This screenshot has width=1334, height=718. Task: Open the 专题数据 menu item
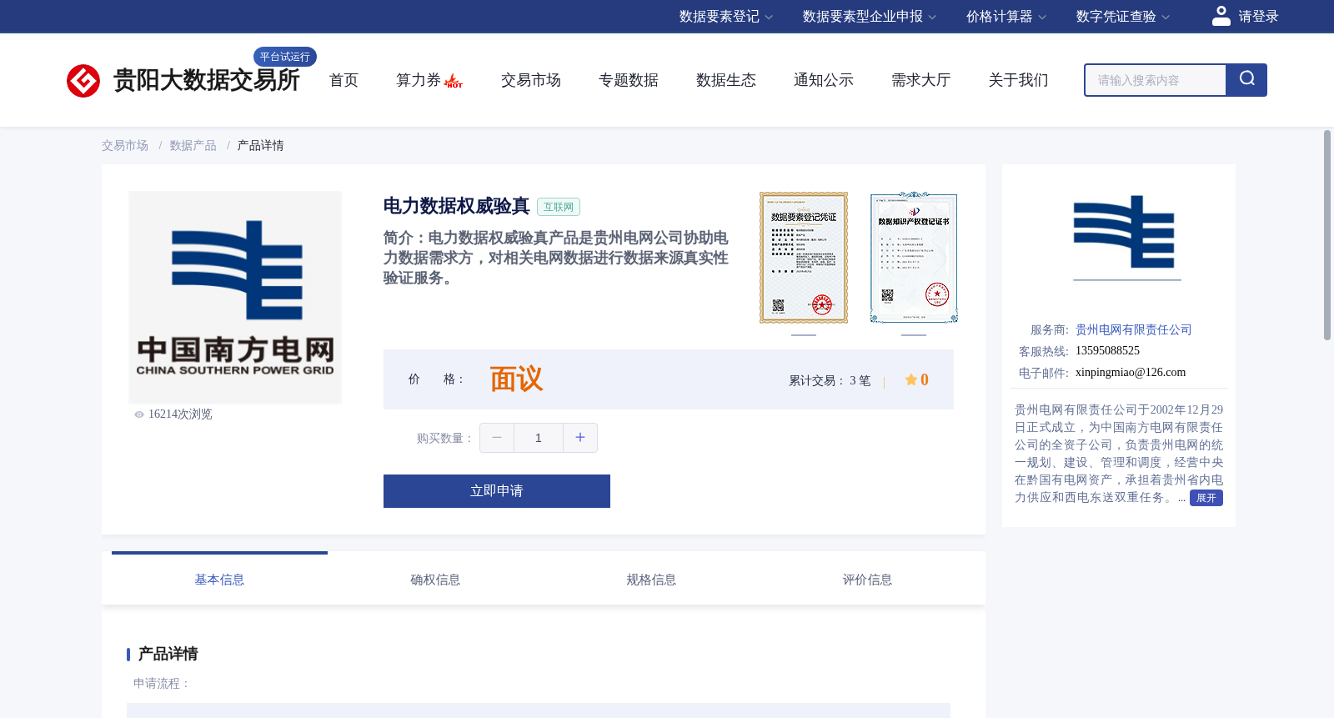(629, 80)
